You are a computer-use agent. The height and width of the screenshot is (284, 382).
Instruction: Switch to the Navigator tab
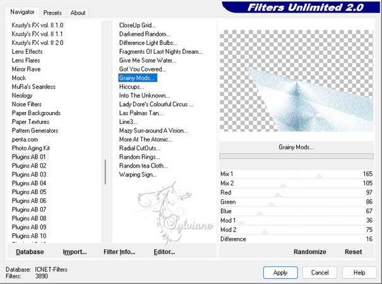click(22, 12)
